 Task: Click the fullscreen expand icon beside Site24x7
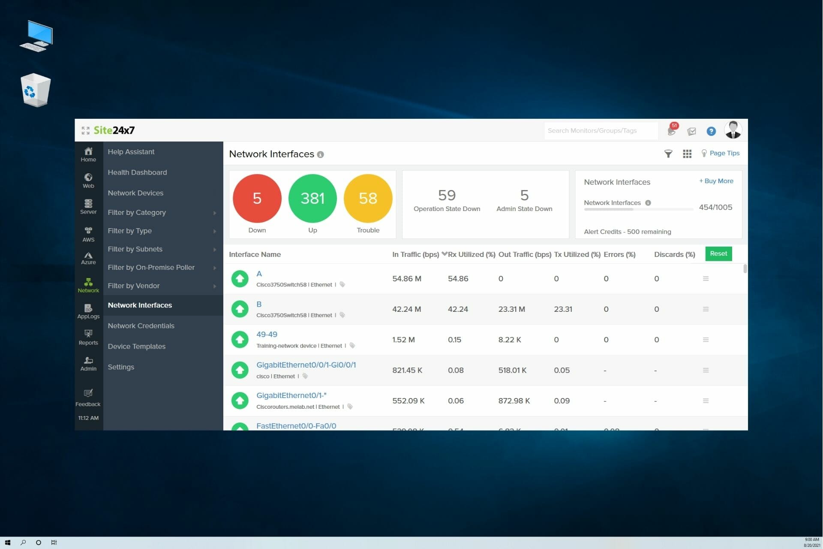tap(85, 130)
